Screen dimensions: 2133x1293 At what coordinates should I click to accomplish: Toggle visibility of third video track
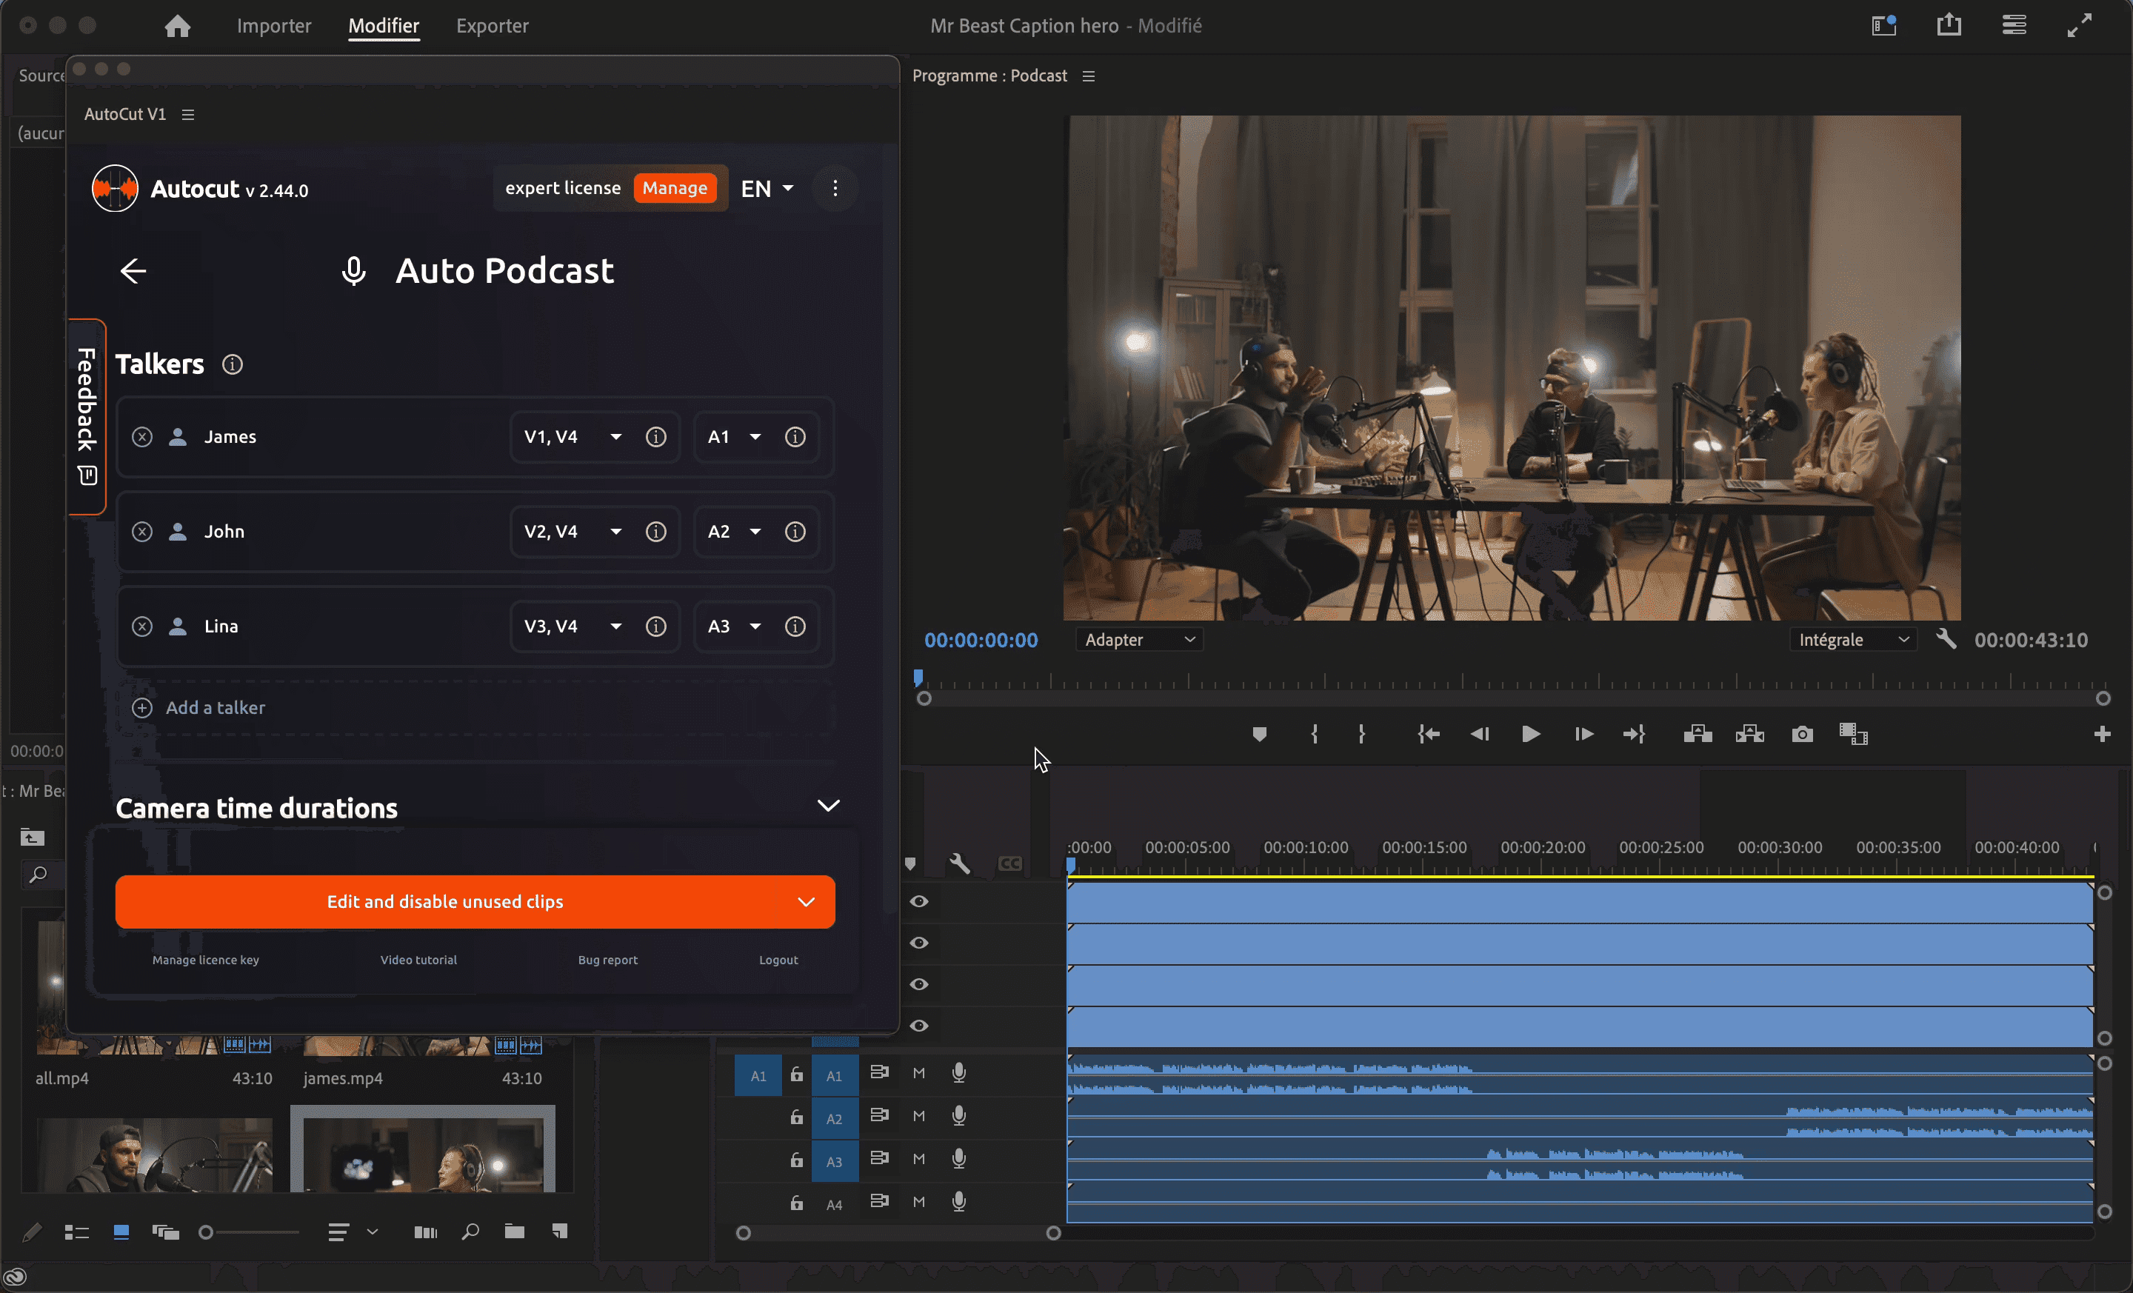[919, 985]
